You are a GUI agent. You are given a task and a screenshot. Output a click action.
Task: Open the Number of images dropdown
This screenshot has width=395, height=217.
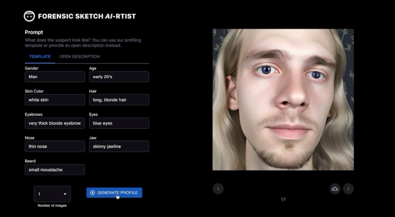pos(52,194)
